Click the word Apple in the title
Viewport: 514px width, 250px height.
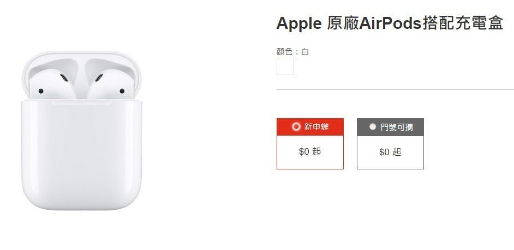[299, 23]
